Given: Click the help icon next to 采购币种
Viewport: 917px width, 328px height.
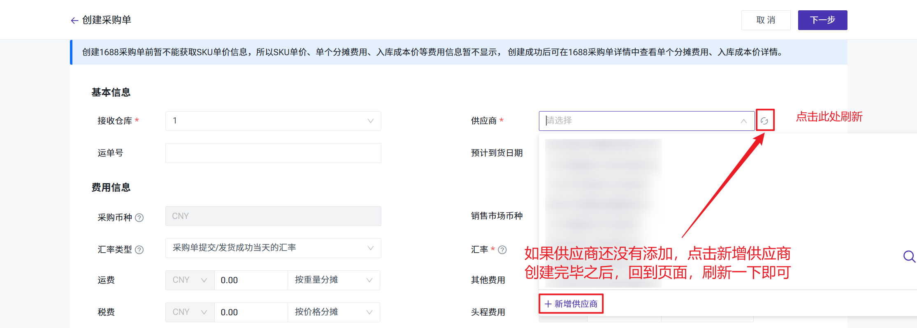Looking at the screenshot, I should pyautogui.click(x=139, y=218).
